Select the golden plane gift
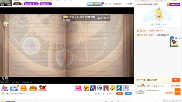 [x=86, y=88]
